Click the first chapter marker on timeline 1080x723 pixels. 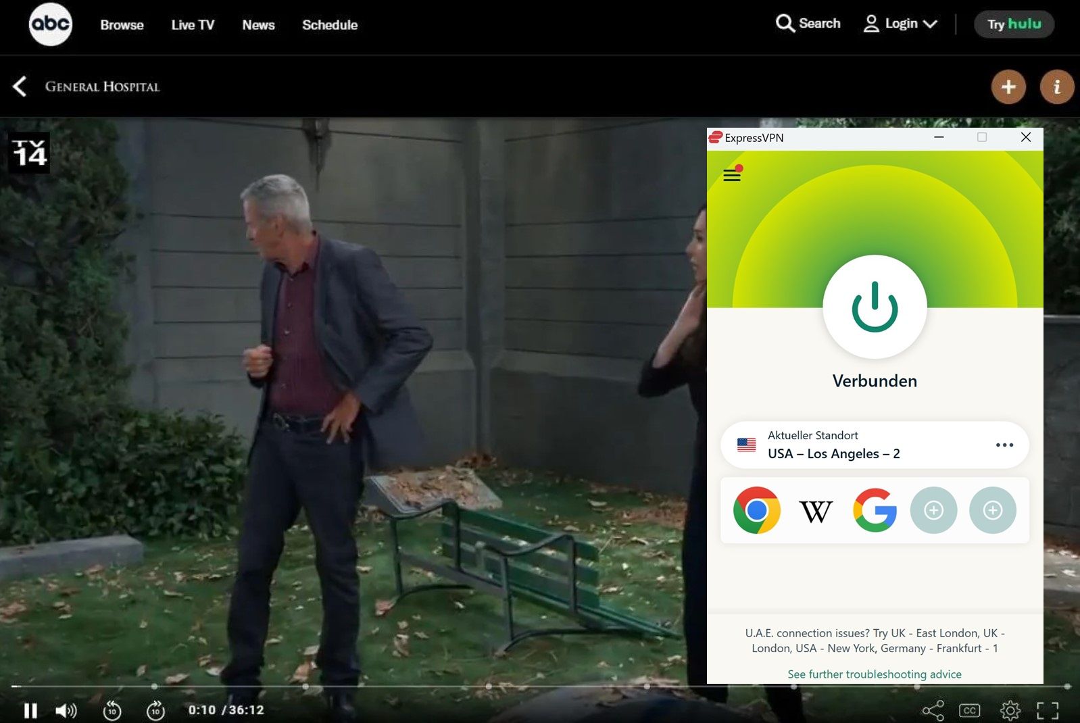[154, 687]
